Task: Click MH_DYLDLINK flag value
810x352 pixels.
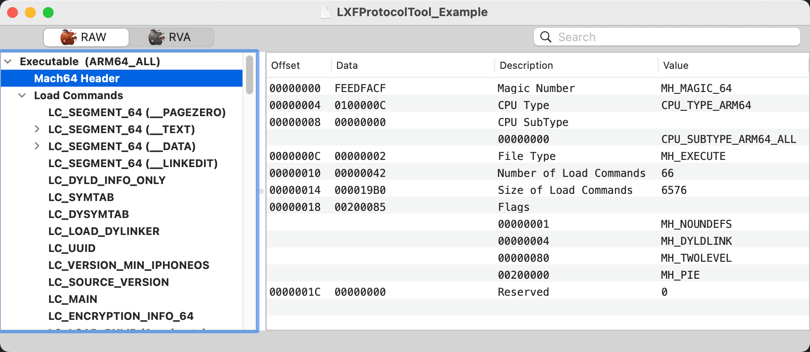Action: tap(696, 241)
